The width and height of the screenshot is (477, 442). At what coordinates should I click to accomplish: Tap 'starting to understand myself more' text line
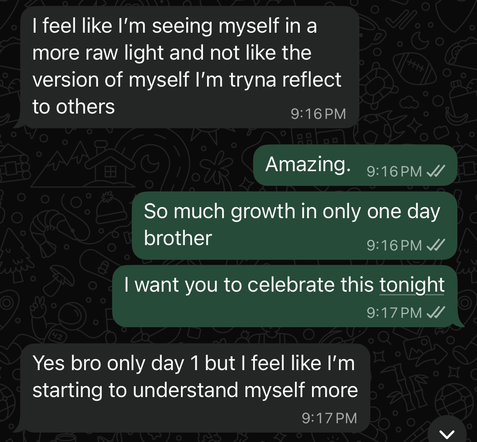pyautogui.click(x=195, y=390)
